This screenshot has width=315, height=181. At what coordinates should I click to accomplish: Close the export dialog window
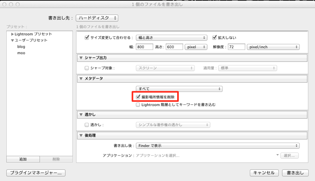(x=4, y=4)
